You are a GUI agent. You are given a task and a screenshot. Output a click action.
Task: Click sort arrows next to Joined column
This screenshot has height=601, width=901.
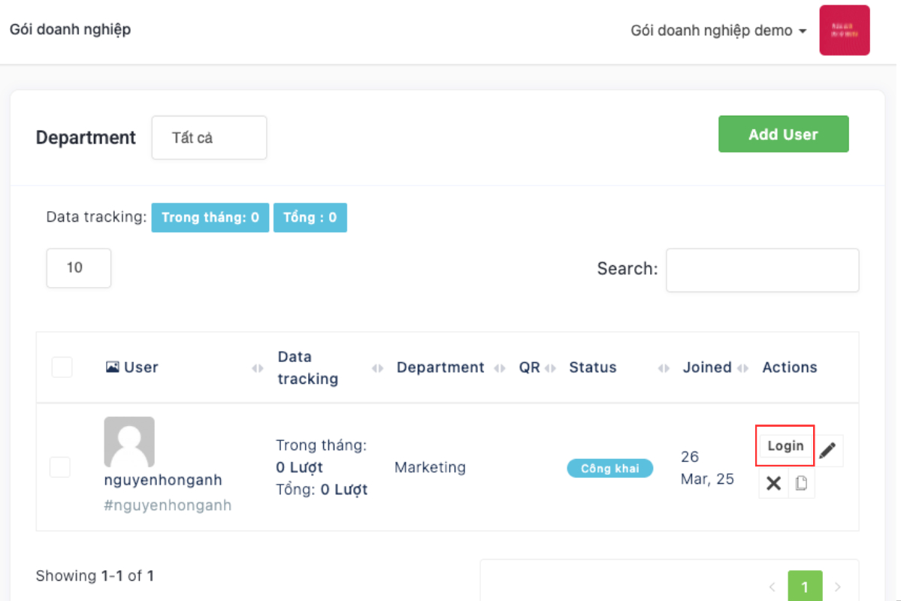point(743,368)
